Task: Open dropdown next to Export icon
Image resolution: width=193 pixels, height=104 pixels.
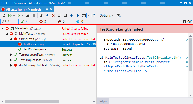Action: click(97, 15)
